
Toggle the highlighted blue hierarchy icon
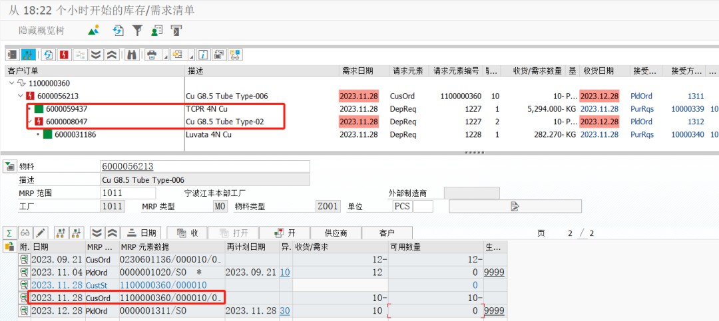(x=29, y=55)
